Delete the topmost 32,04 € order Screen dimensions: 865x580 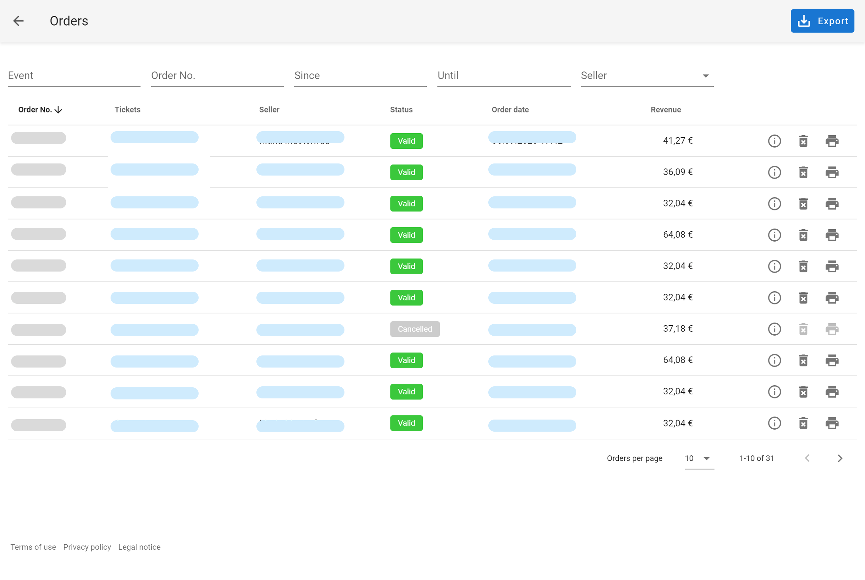pos(803,203)
